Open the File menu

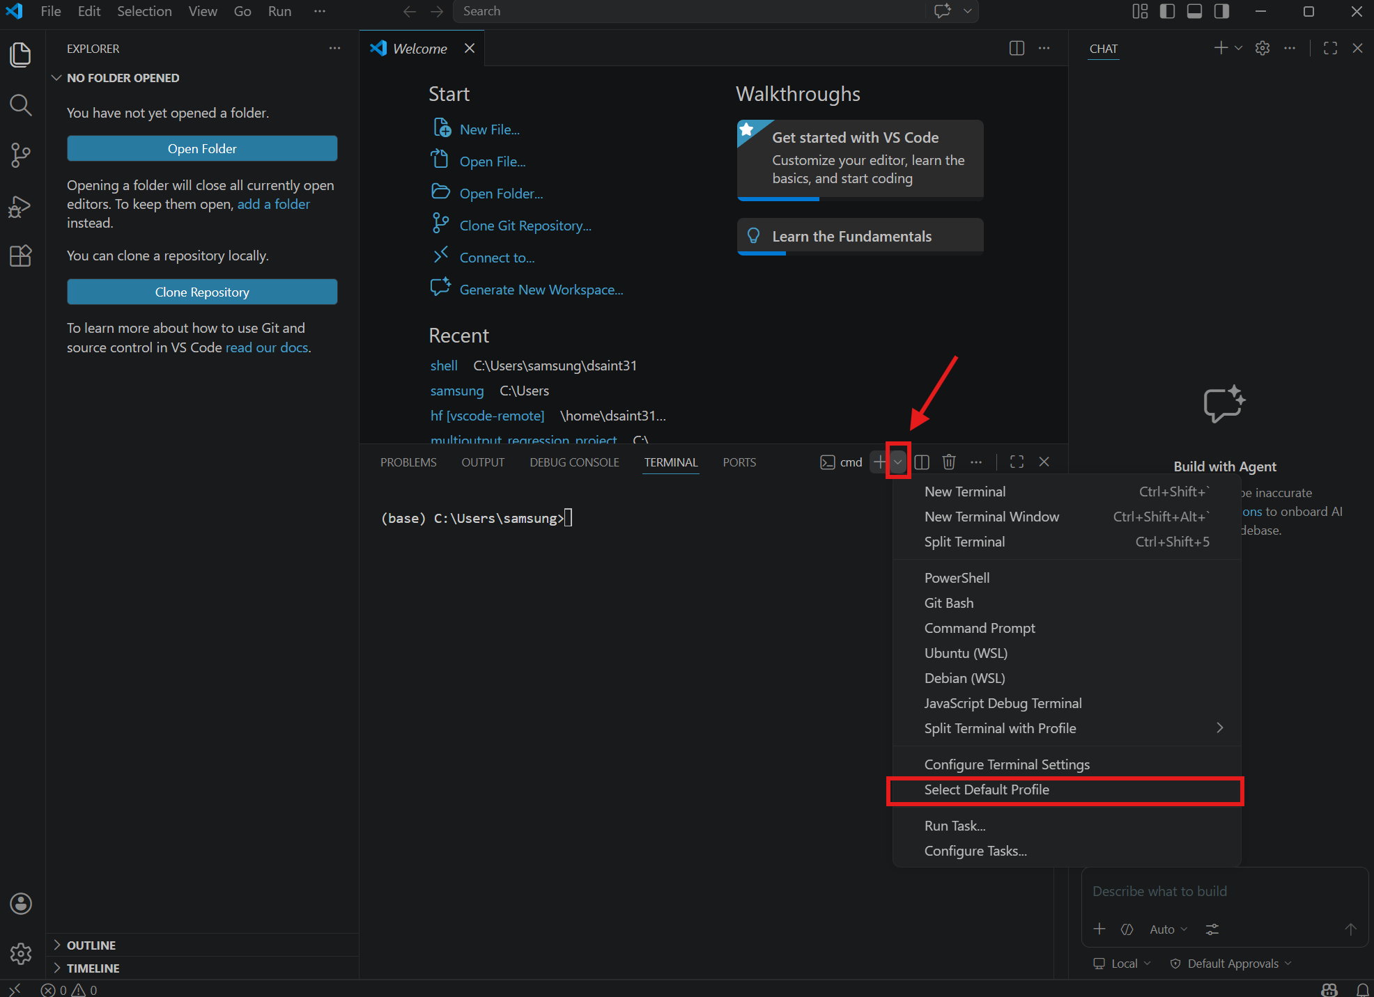[51, 11]
